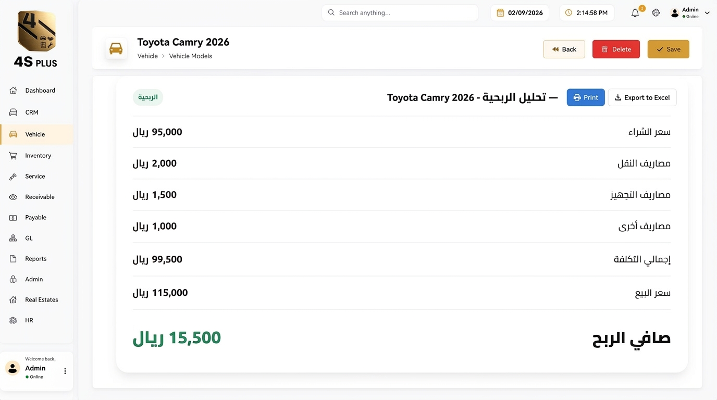Click the sidebar Admin profile avatar

tap(13, 368)
